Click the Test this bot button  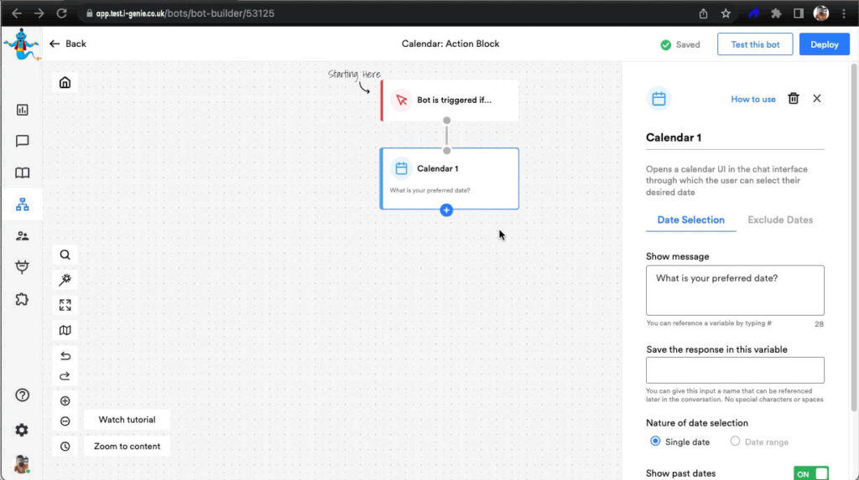click(755, 44)
